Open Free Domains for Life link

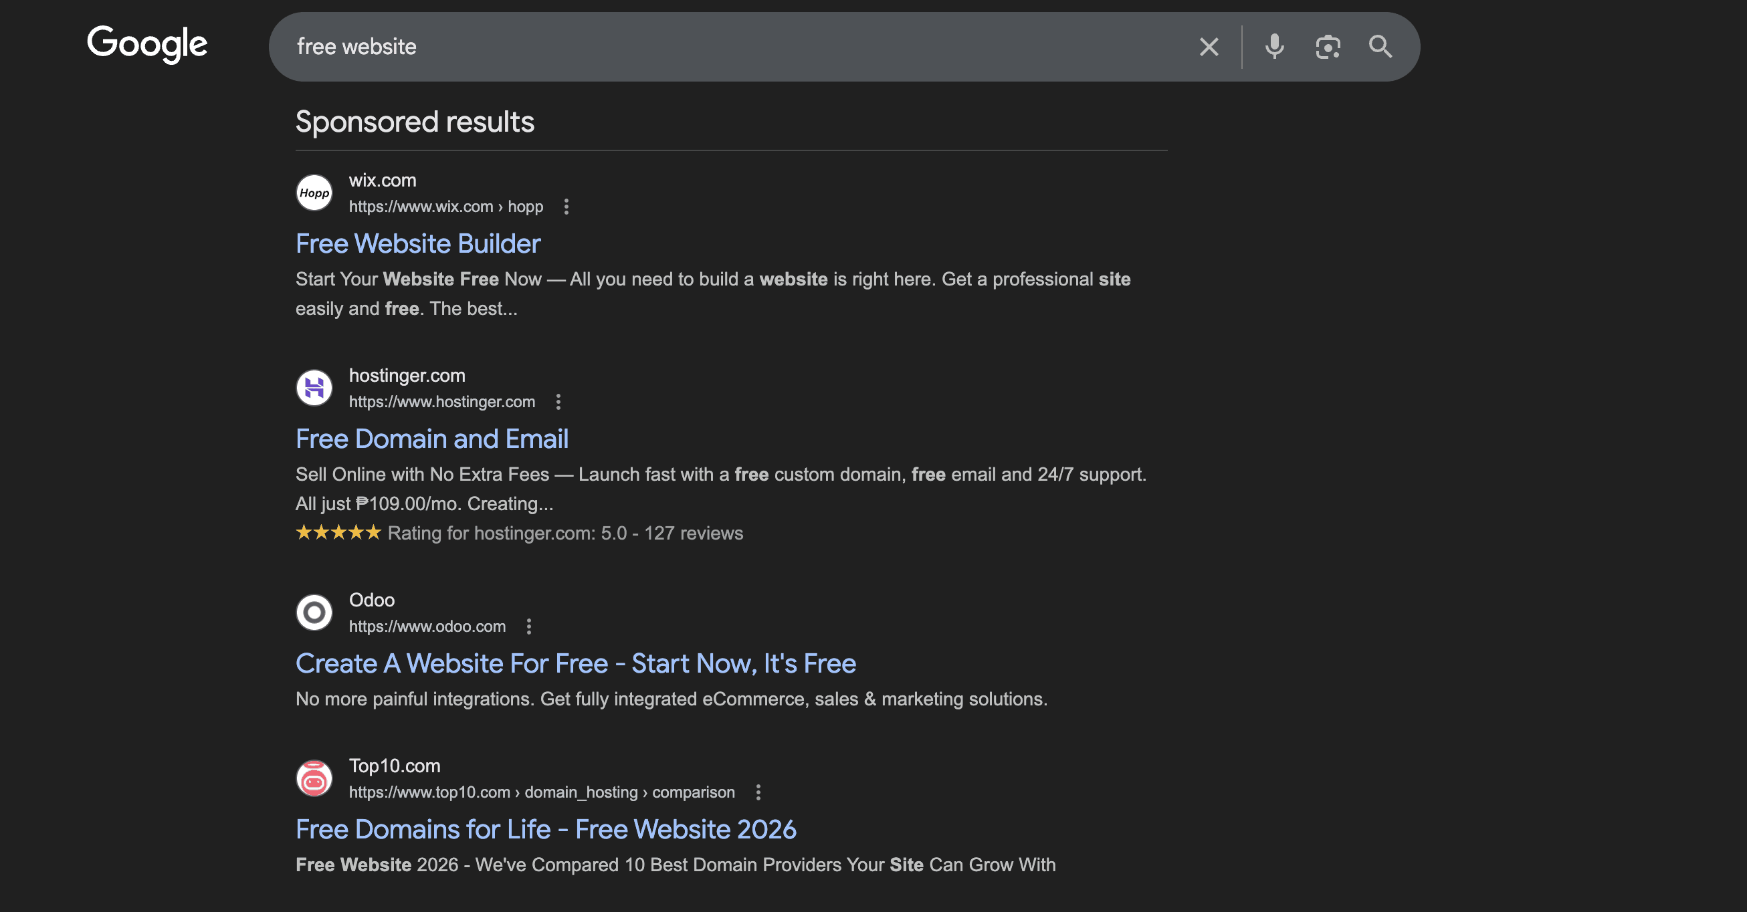(545, 829)
